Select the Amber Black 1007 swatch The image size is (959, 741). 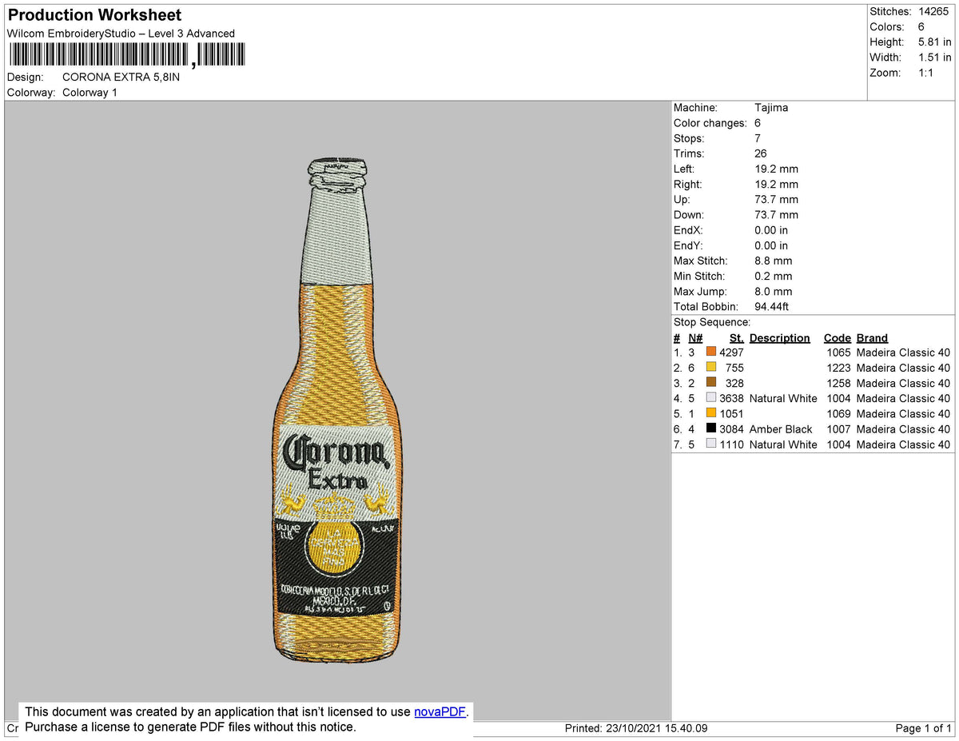[710, 428]
